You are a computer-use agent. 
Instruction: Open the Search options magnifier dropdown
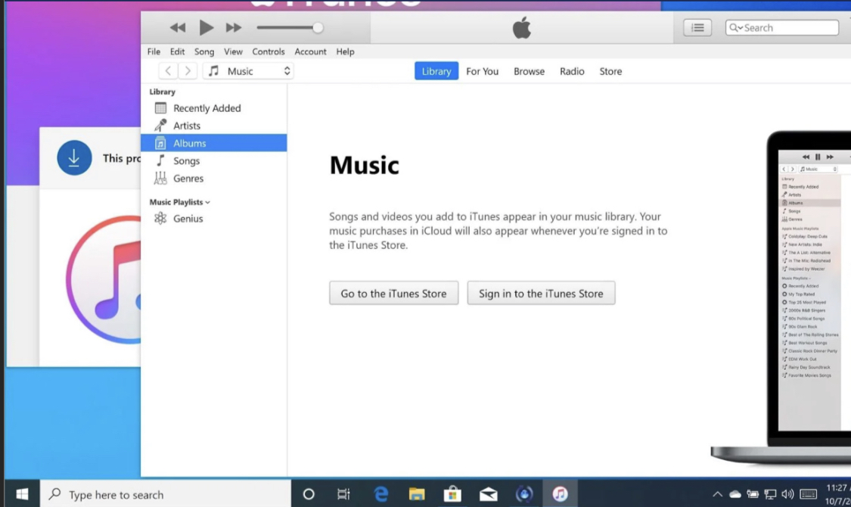coord(735,28)
